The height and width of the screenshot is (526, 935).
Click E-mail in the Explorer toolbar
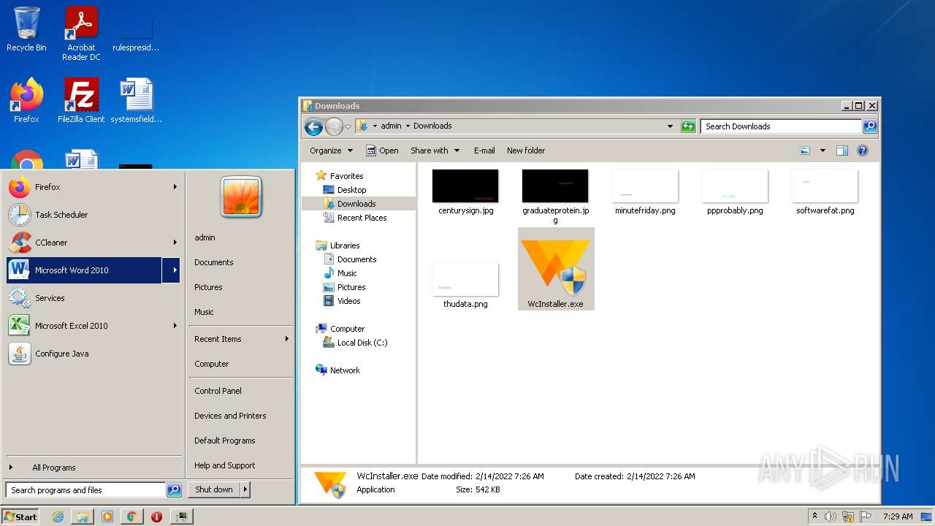(484, 150)
